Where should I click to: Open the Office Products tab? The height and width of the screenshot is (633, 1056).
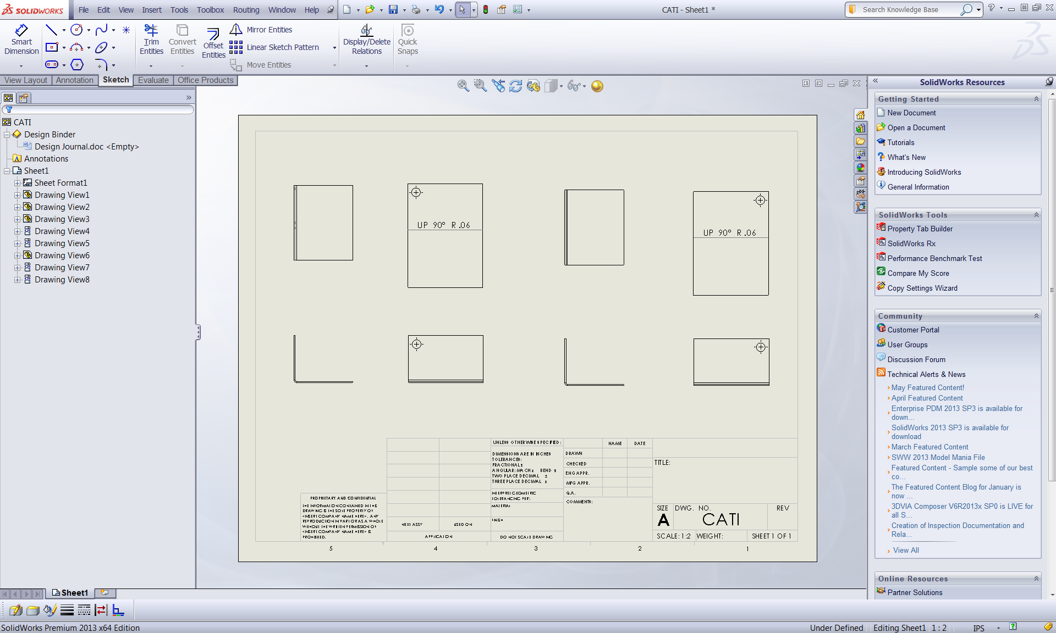(206, 80)
